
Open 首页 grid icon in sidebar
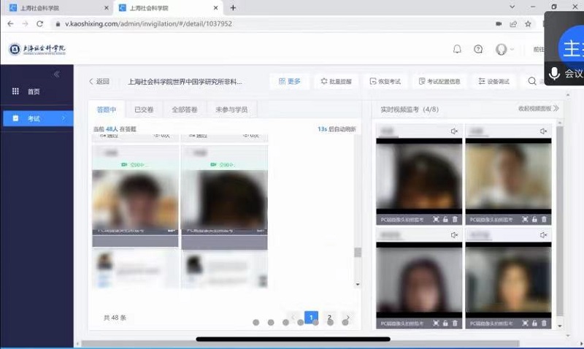point(15,91)
